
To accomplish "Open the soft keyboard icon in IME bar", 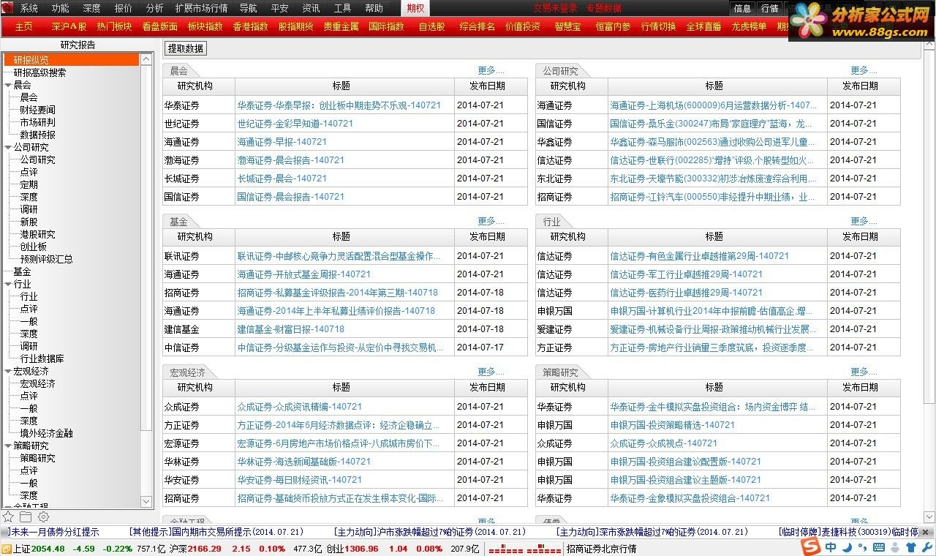I will (879, 547).
